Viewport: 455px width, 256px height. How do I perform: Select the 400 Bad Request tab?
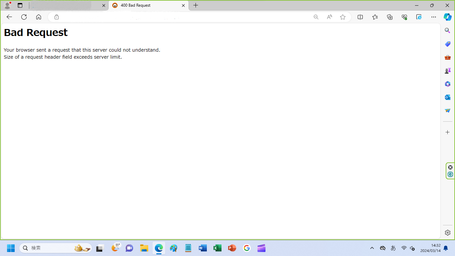(148, 5)
